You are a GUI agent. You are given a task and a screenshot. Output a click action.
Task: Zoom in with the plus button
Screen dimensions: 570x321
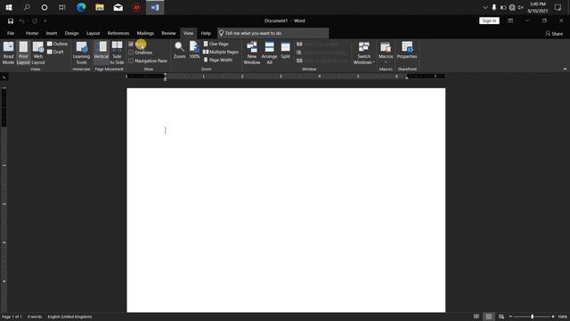tap(553, 317)
